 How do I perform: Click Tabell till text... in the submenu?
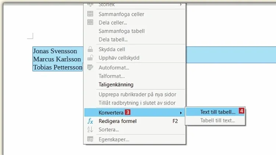pos(217,120)
